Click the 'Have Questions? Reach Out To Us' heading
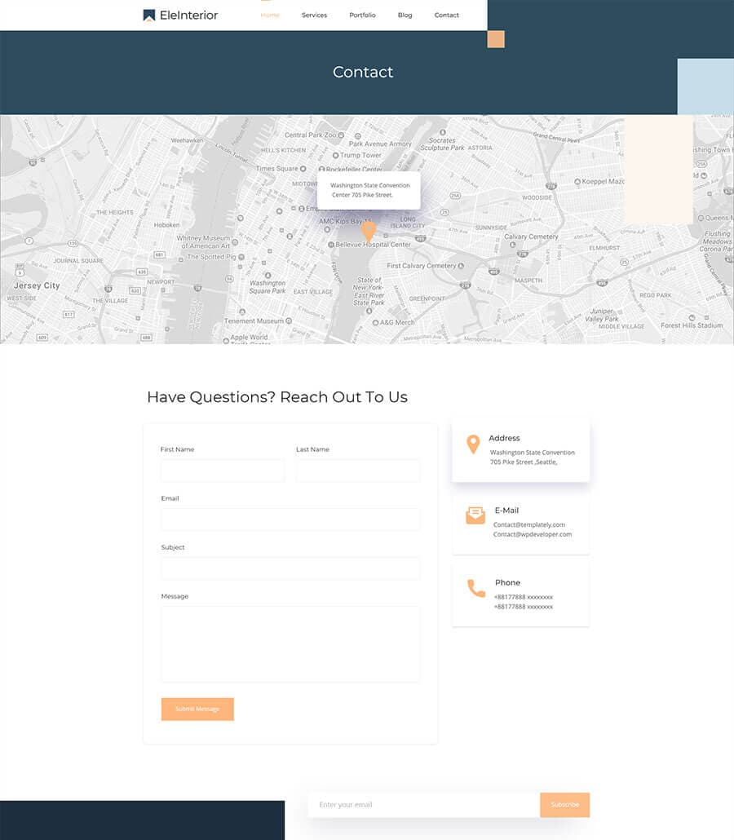The width and height of the screenshot is (734, 840). coord(277,397)
